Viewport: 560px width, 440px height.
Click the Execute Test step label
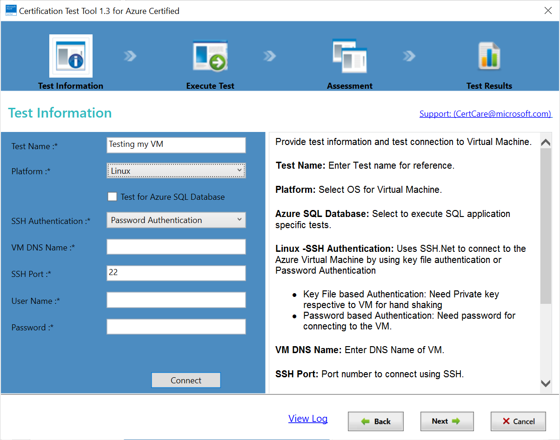210,86
